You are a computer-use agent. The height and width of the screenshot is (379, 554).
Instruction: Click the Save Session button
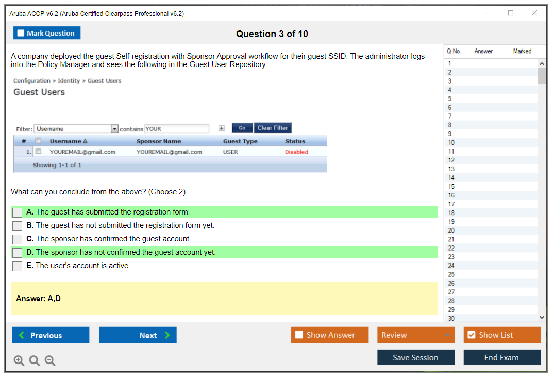click(x=415, y=357)
